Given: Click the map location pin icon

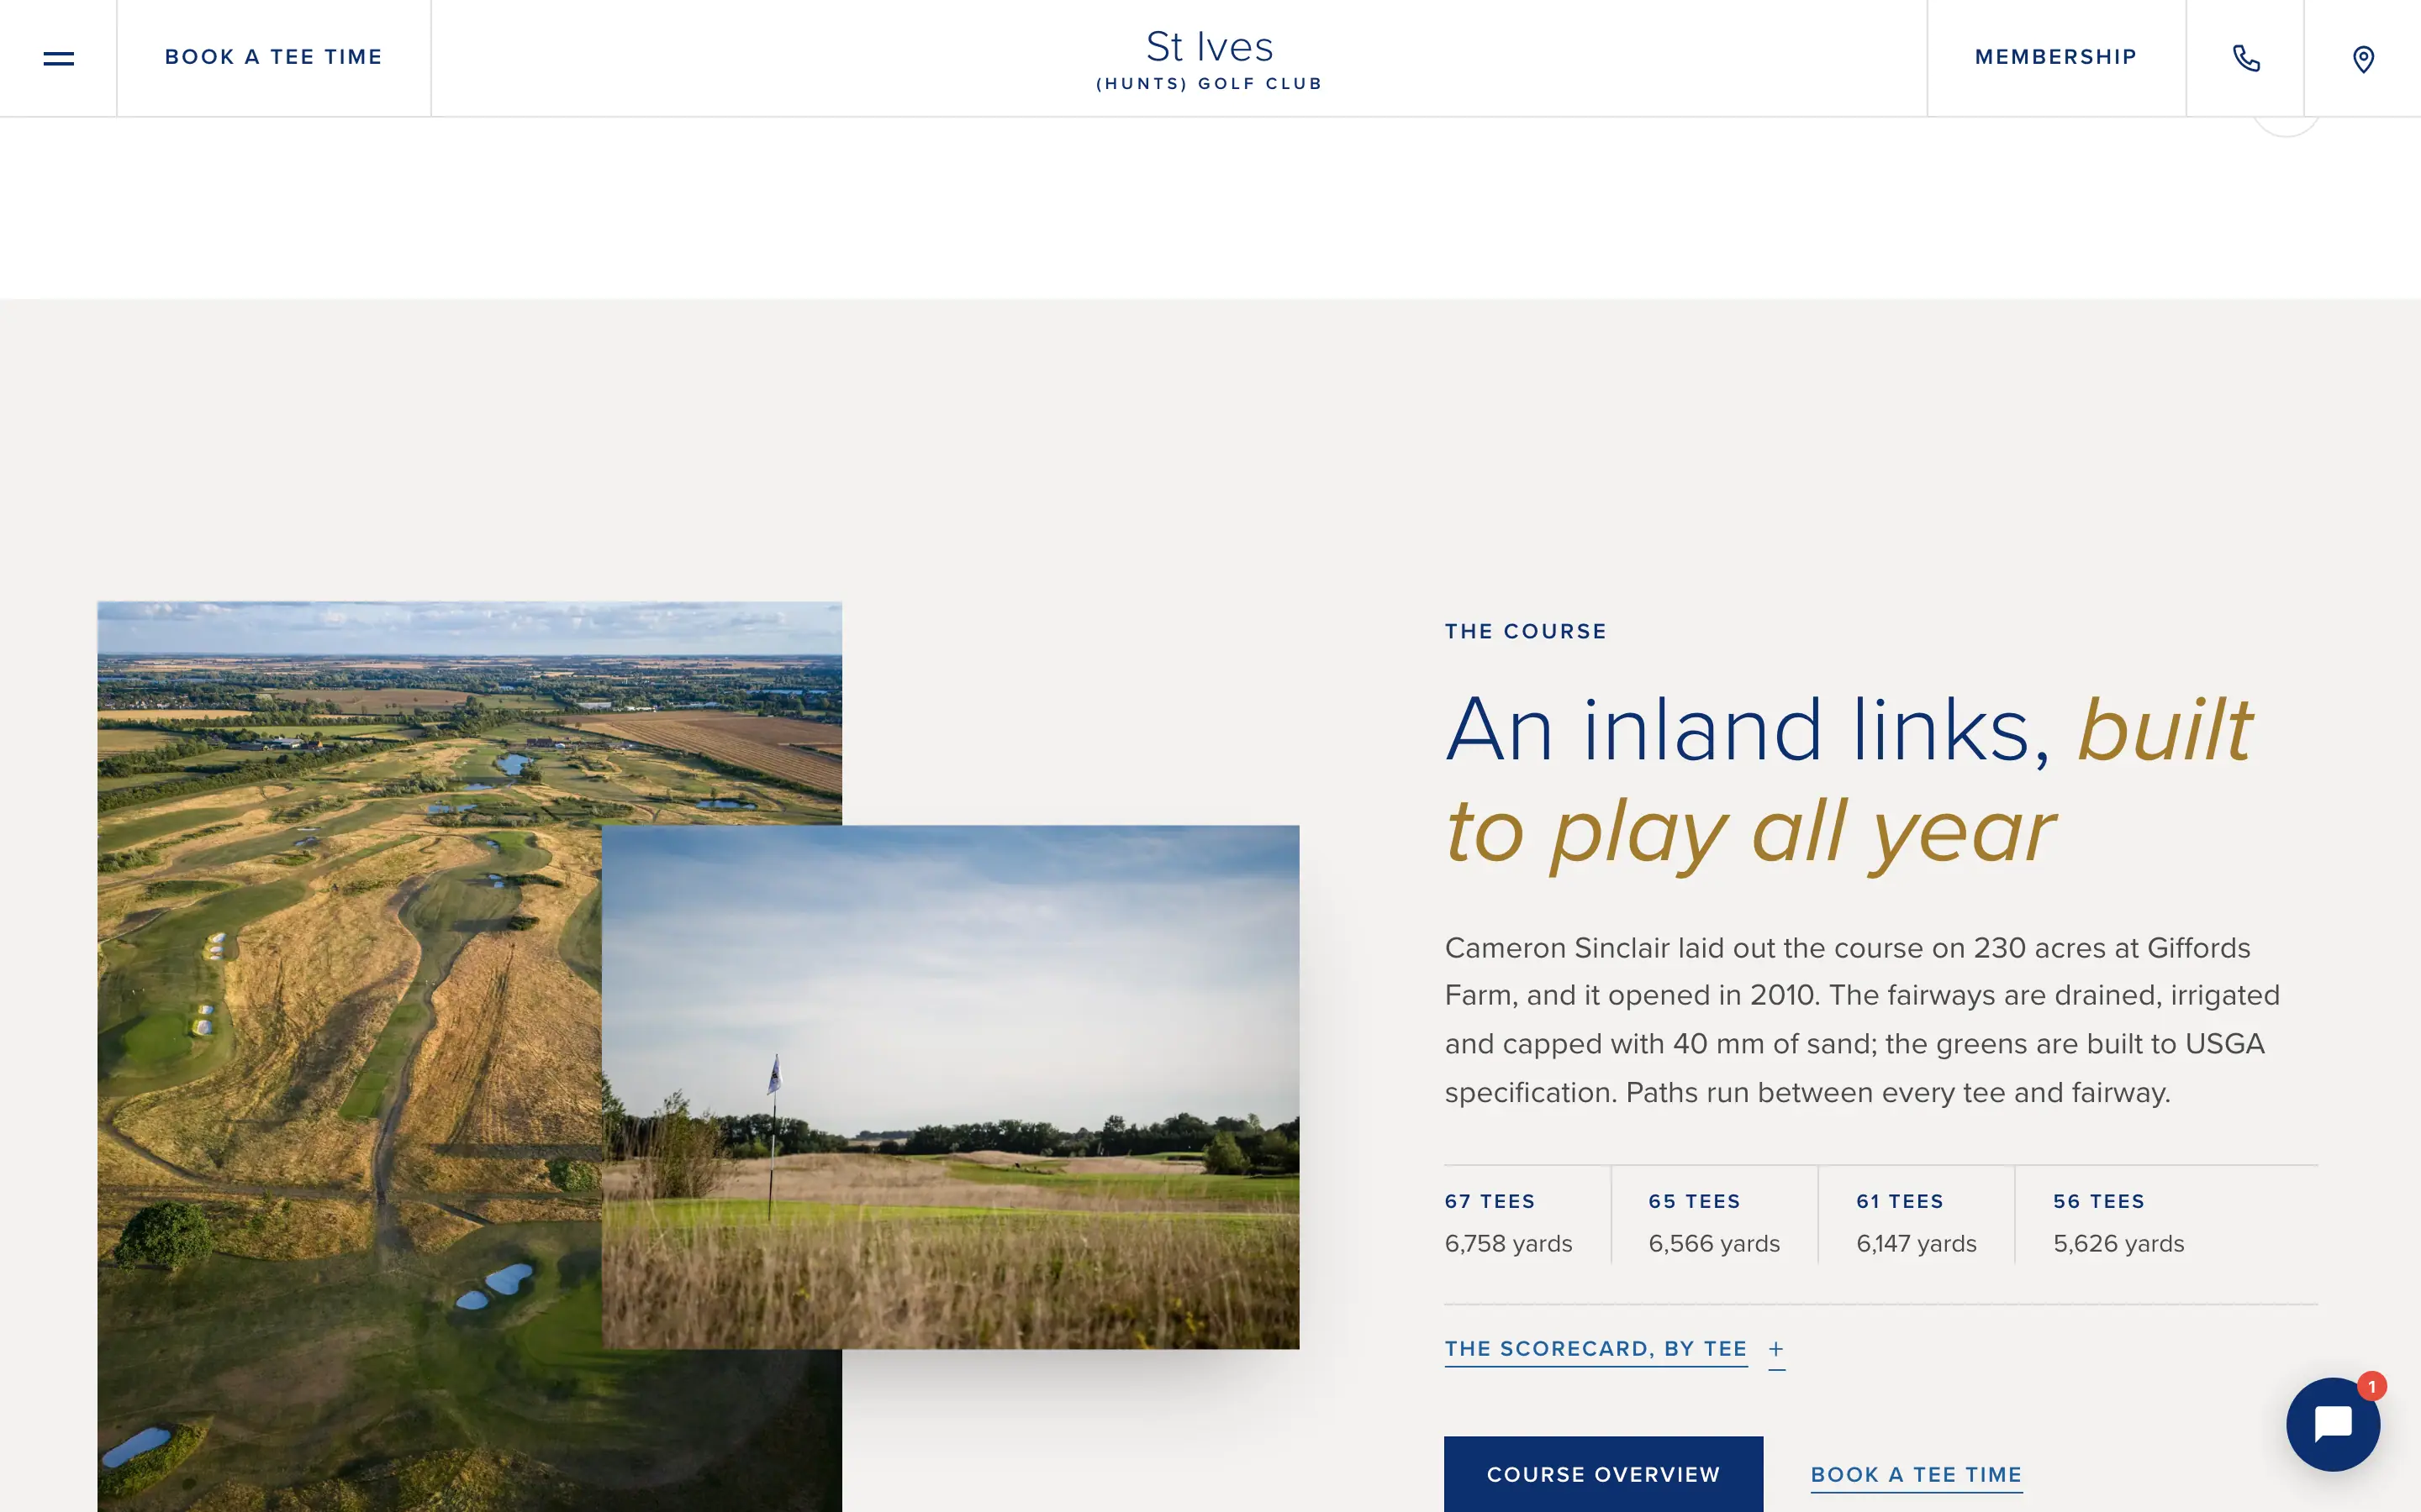Looking at the screenshot, I should coord(2363,58).
